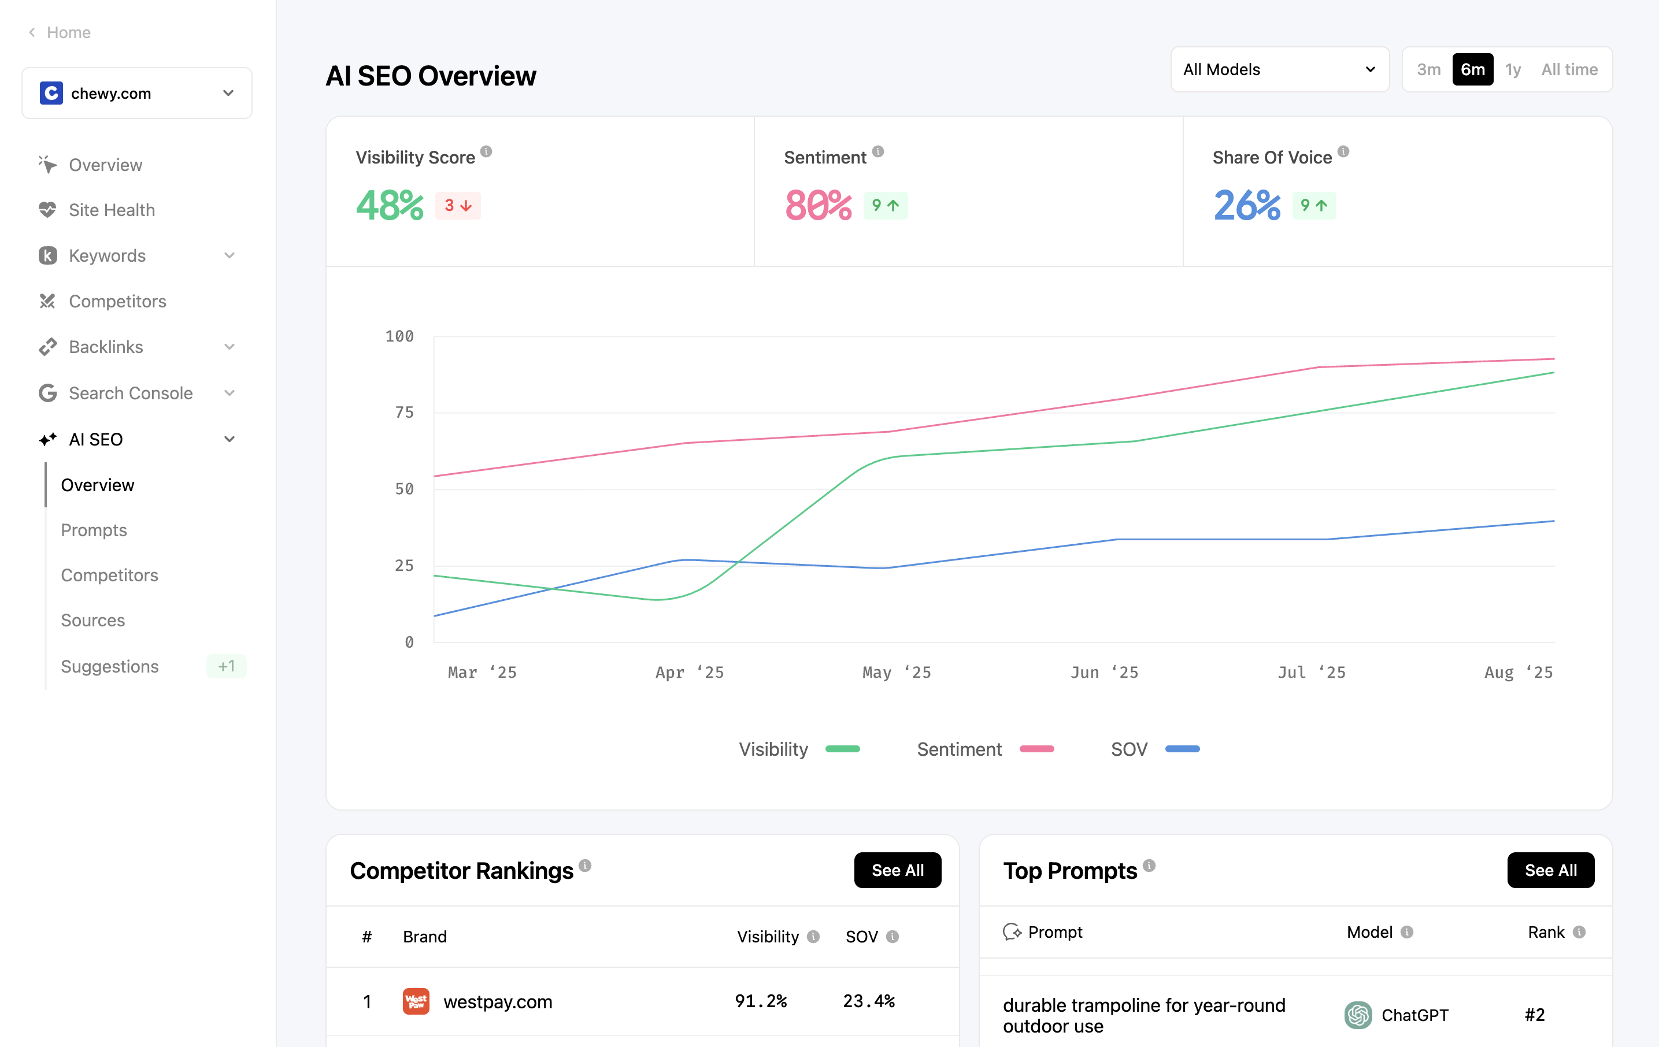
Task: Click See All in Competitor Rankings
Action: pos(897,870)
